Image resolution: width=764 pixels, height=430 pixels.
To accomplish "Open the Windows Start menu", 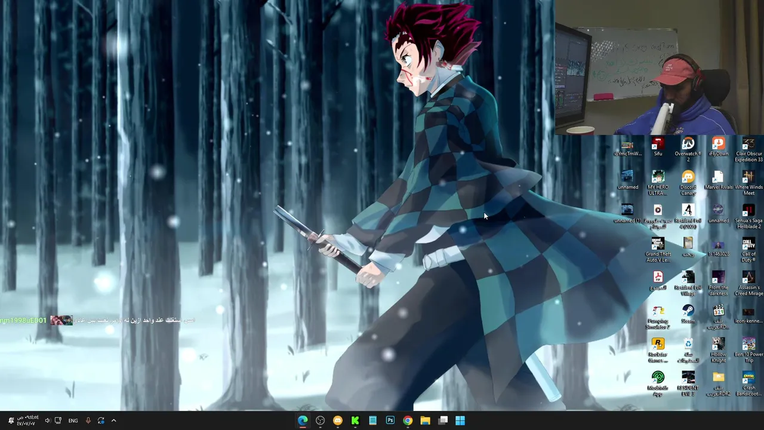I will coord(460,420).
